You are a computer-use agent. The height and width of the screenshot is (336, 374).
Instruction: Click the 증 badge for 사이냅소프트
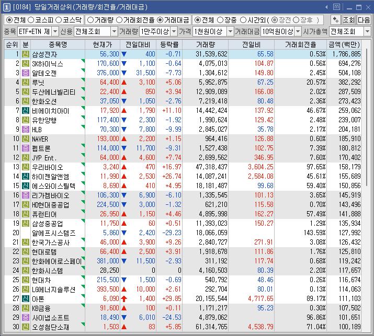click(25, 317)
